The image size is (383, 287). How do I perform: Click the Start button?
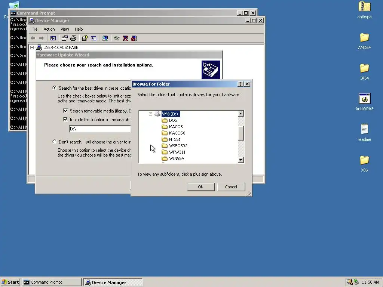pos(10,282)
